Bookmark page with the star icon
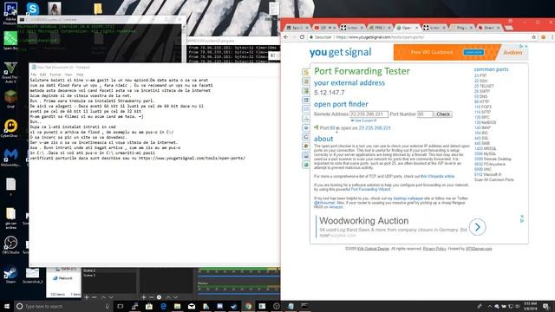 (x=534, y=36)
